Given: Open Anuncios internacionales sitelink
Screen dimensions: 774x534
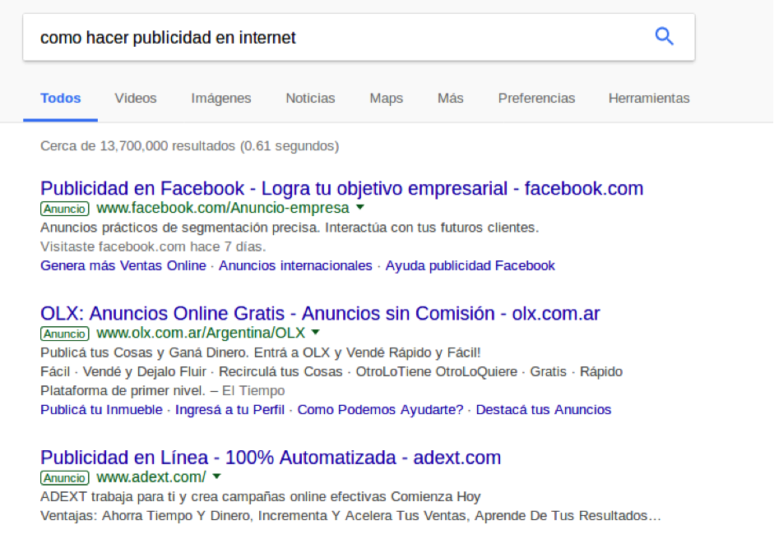Looking at the screenshot, I should 295,265.
